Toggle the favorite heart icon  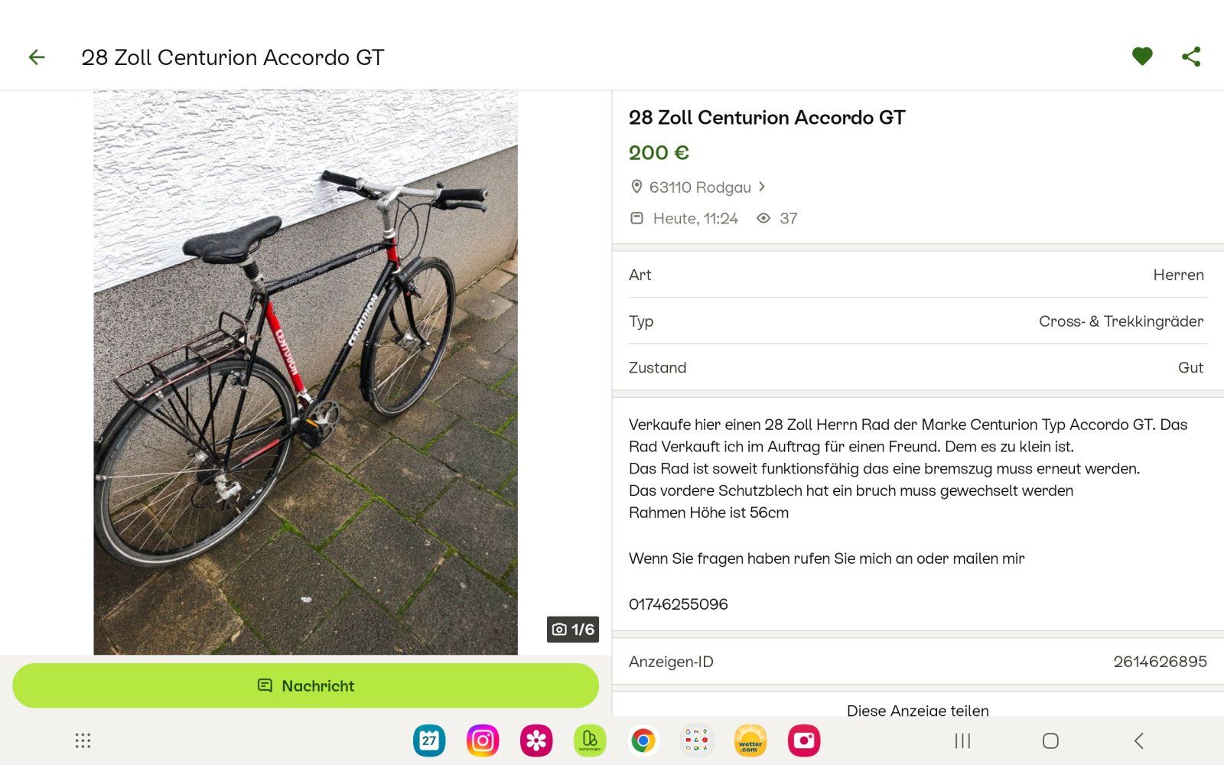pyautogui.click(x=1141, y=57)
